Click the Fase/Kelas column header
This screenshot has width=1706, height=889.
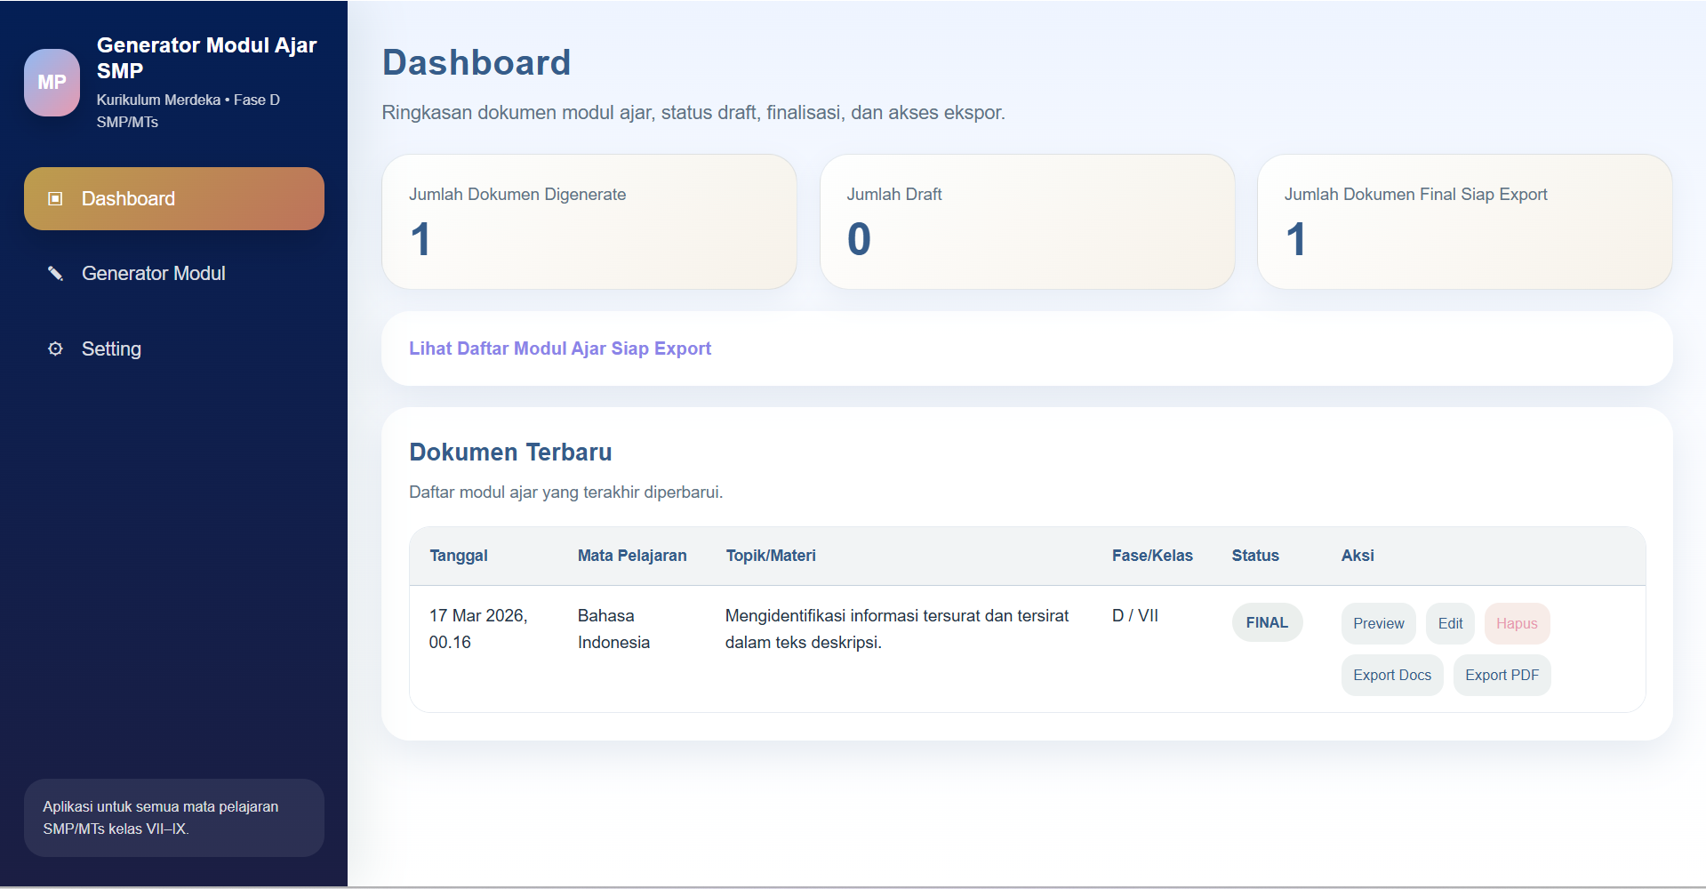[1152, 556]
